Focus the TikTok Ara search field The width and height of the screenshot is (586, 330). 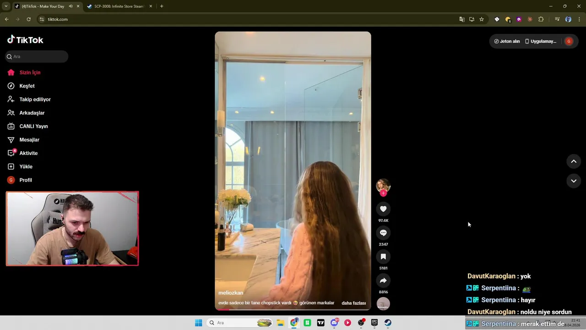tap(37, 56)
